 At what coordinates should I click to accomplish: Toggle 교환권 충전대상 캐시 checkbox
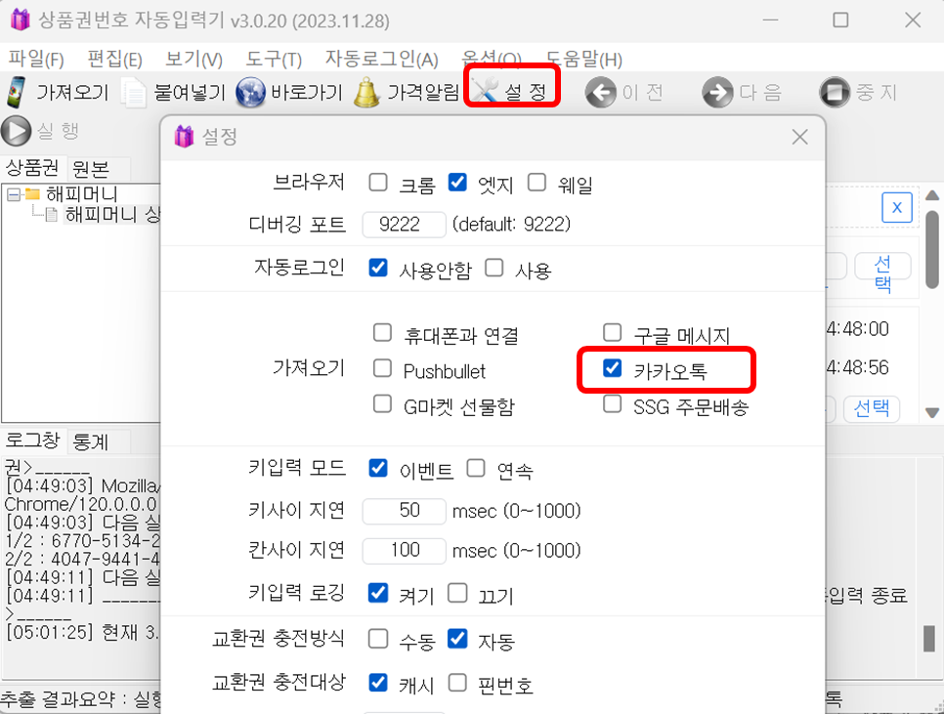click(378, 683)
